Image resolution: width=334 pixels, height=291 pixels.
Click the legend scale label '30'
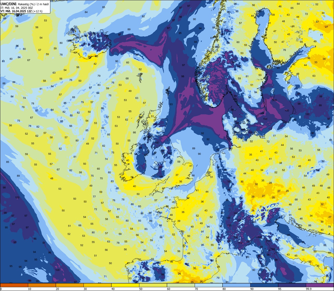85,289
